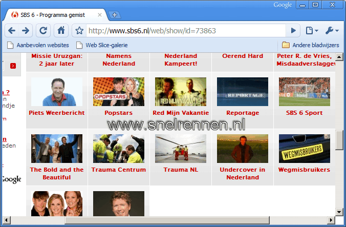Screen dimensions: 346x227
Task: Click the Red Mijn Vakantie title link
Action: point(181,113)
